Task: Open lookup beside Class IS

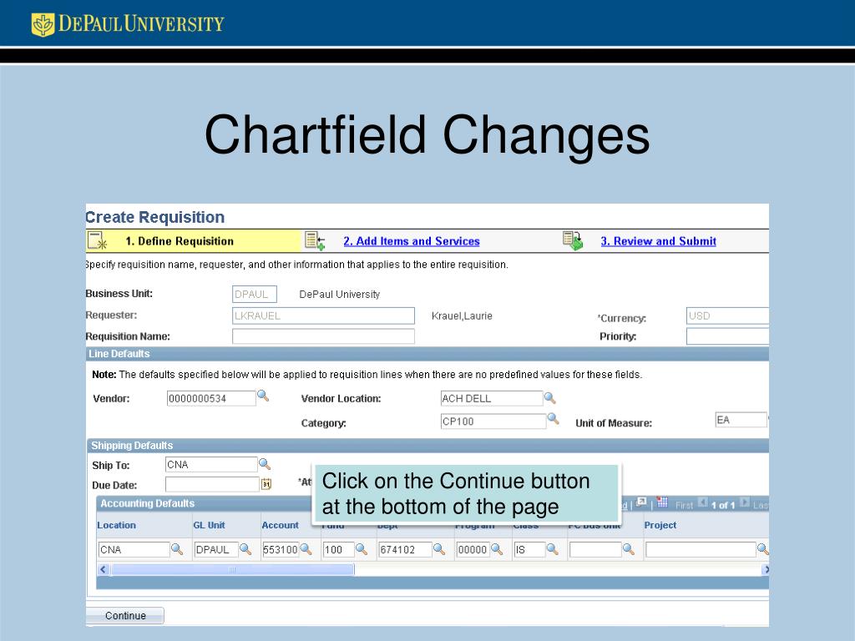Action: [552, 549]
